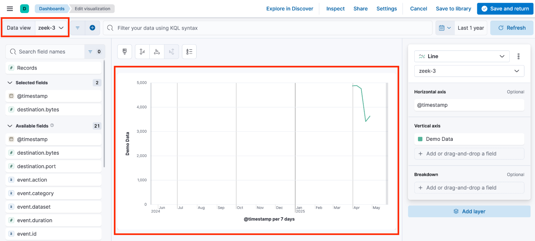Open left axis settings icon
Image resolution: width=535 pixels, height=241 pixels.
click(142, 52)
